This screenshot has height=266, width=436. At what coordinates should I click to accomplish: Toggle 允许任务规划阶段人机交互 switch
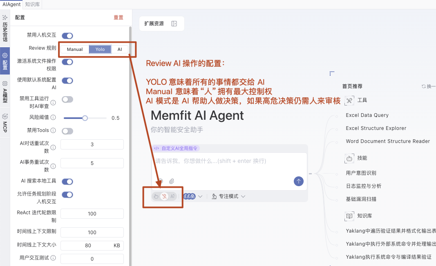(x=67, y=195)
